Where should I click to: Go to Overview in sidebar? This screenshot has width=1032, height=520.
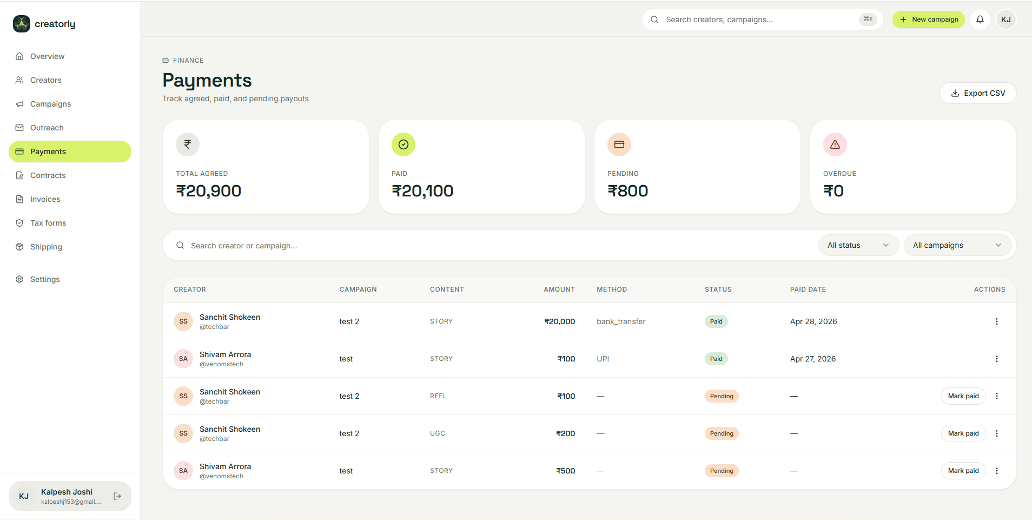coord(70,56)
